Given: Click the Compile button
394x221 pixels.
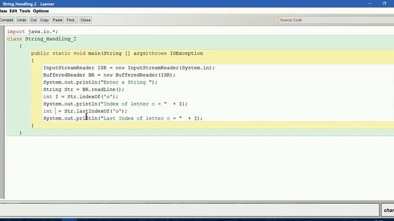Looking at the screenshot, I should point(7,20).
